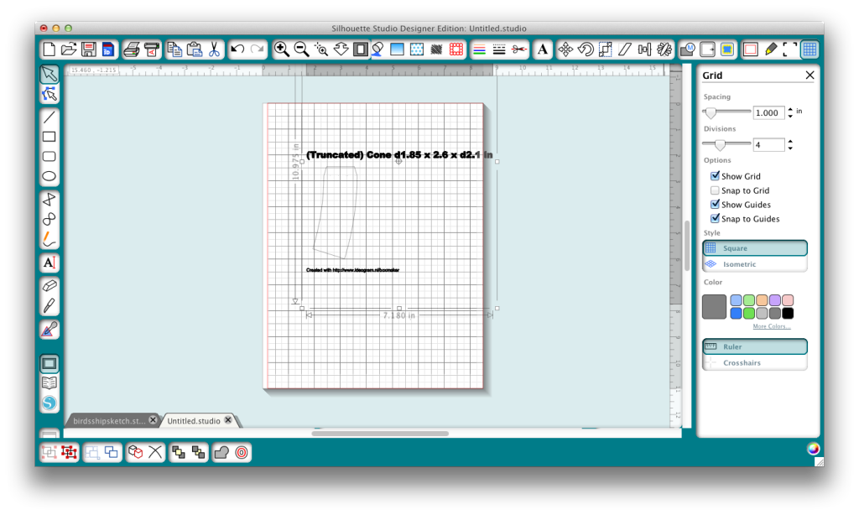Select the Untitled.studio document tab
The width and height of the screenshot is (859, 515).
[191, 419]
